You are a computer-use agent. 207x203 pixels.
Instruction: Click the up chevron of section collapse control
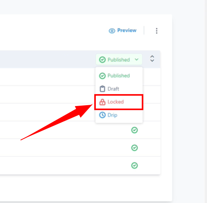click(152, 57)
